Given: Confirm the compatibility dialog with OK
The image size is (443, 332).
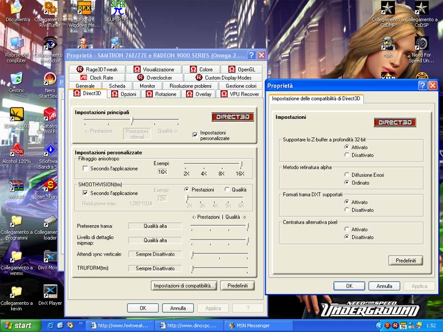Looking at the screenshot, I should point(349,286).
